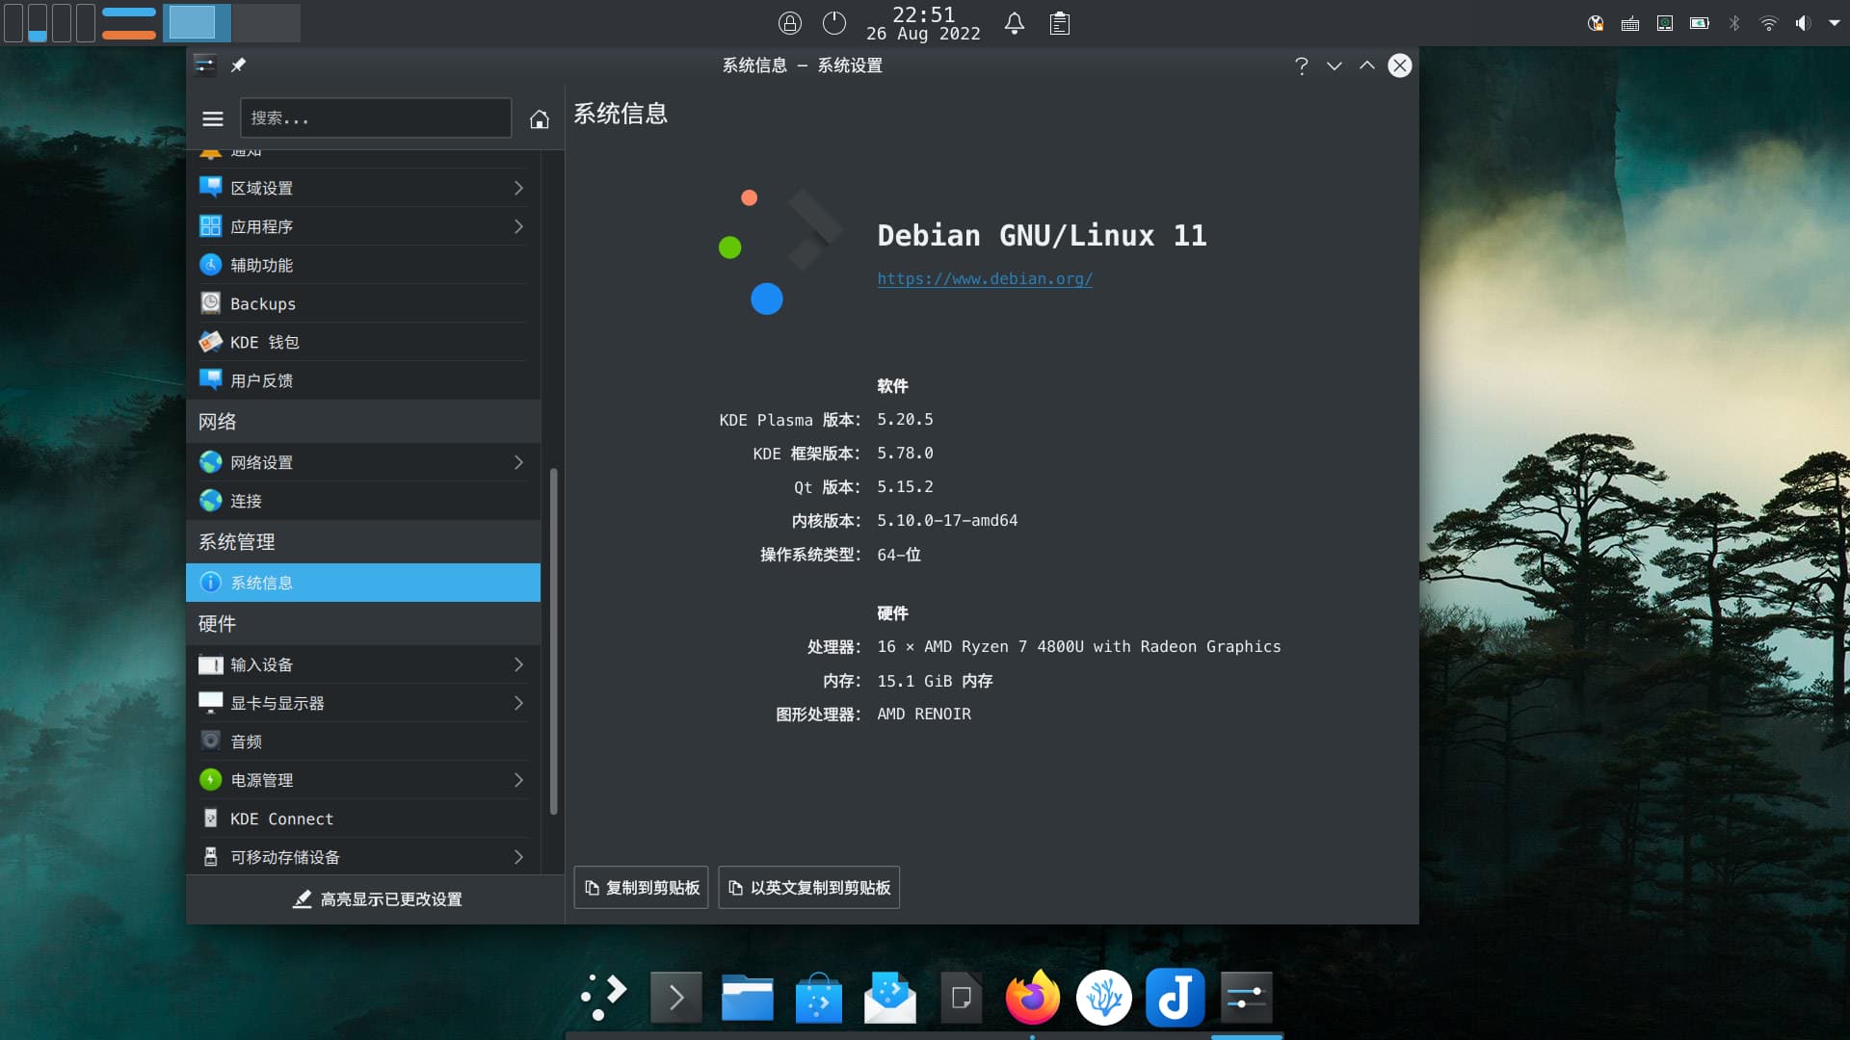Click the 以英文复制到剪贴板 button
The height and width of the screenshot is (1040, 1850).
(x=808, y=887)
